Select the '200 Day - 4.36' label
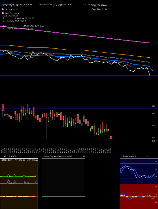This screenshot has height=209, width=158. tap(12, 13)
